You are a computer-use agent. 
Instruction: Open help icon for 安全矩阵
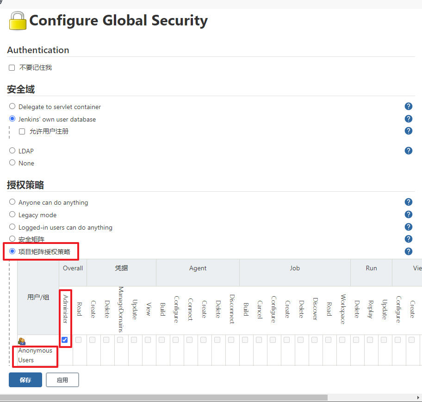click(408, 239)
